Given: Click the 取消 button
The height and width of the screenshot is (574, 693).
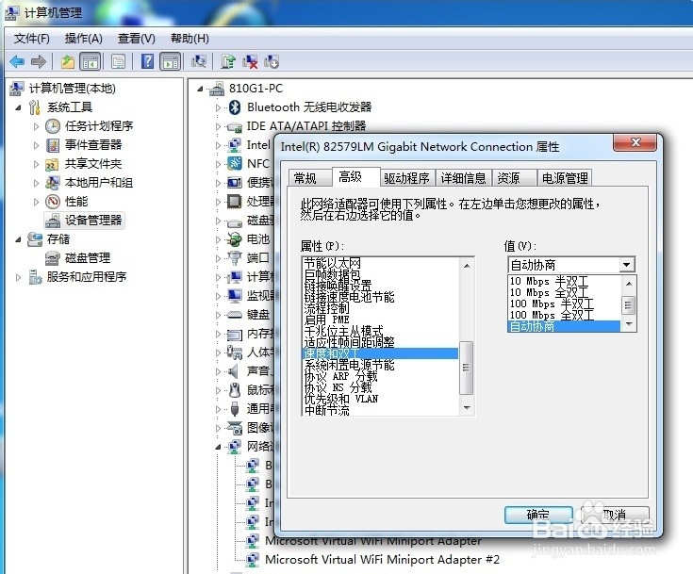Looking at the screenshot, I should [x=615, y=515].
